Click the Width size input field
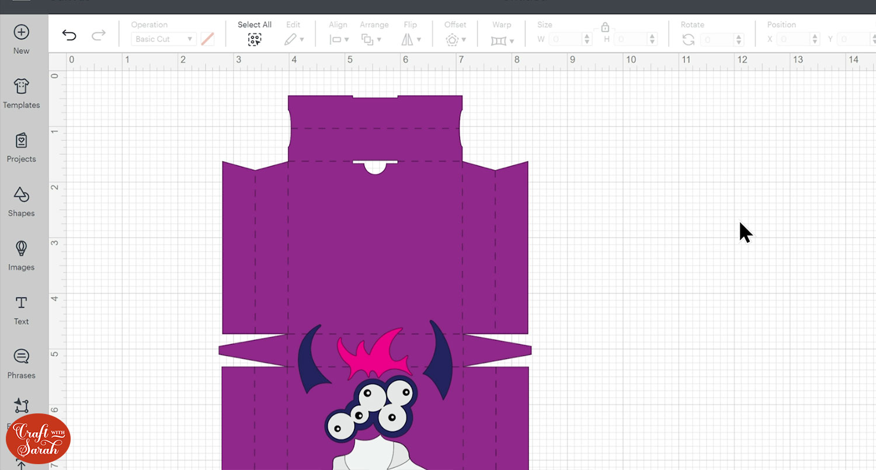Screen dimensions: 876x470 tap(565, 39)
